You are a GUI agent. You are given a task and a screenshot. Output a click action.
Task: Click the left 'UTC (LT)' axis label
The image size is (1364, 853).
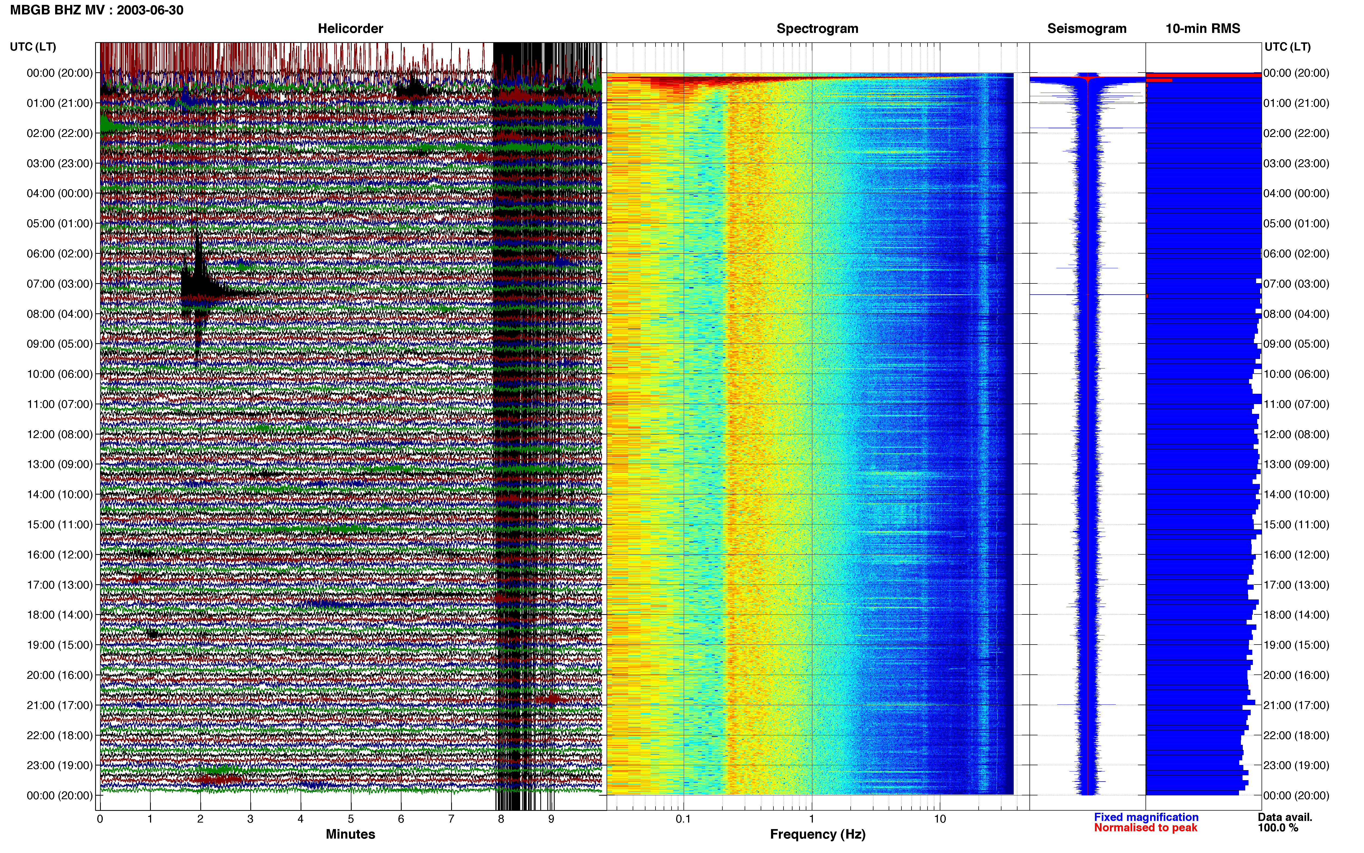tap(33, 47)
